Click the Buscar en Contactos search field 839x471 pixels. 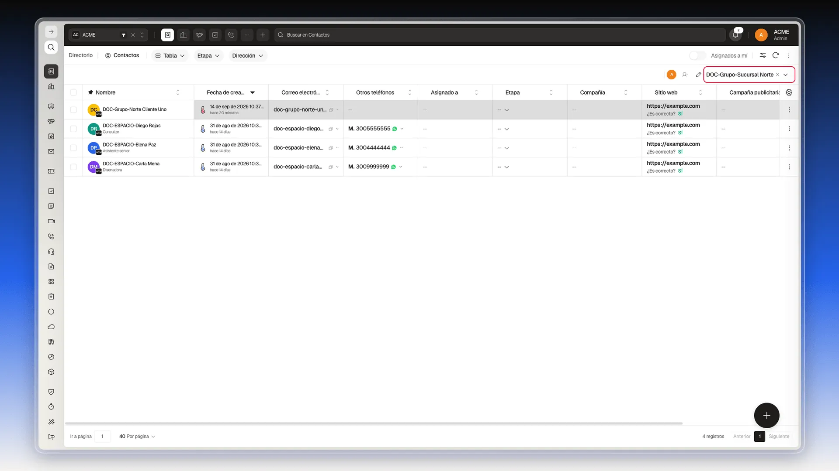499,35
